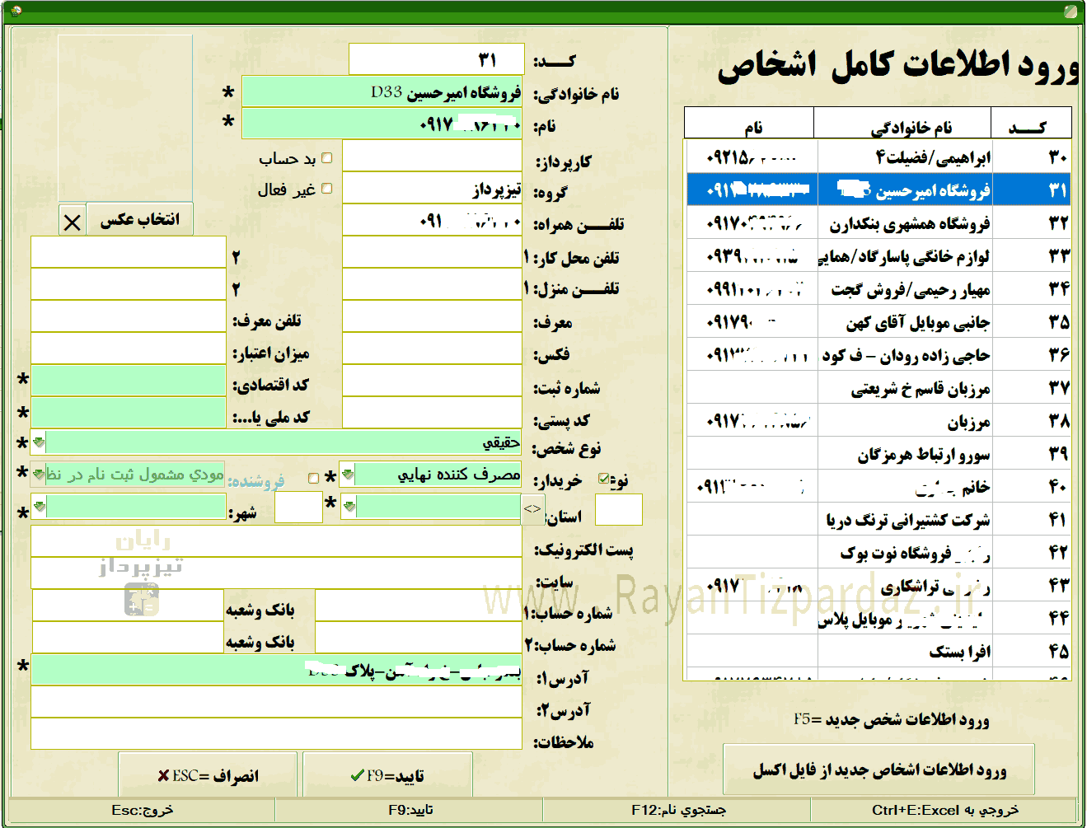
Task: Focus the معرف input field
Action: 432,317
